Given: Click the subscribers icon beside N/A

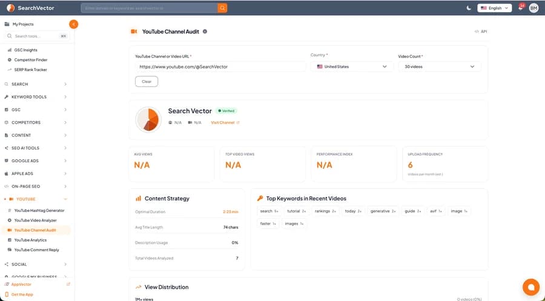Looking at the screenshot, I should (x=170, y=123).
